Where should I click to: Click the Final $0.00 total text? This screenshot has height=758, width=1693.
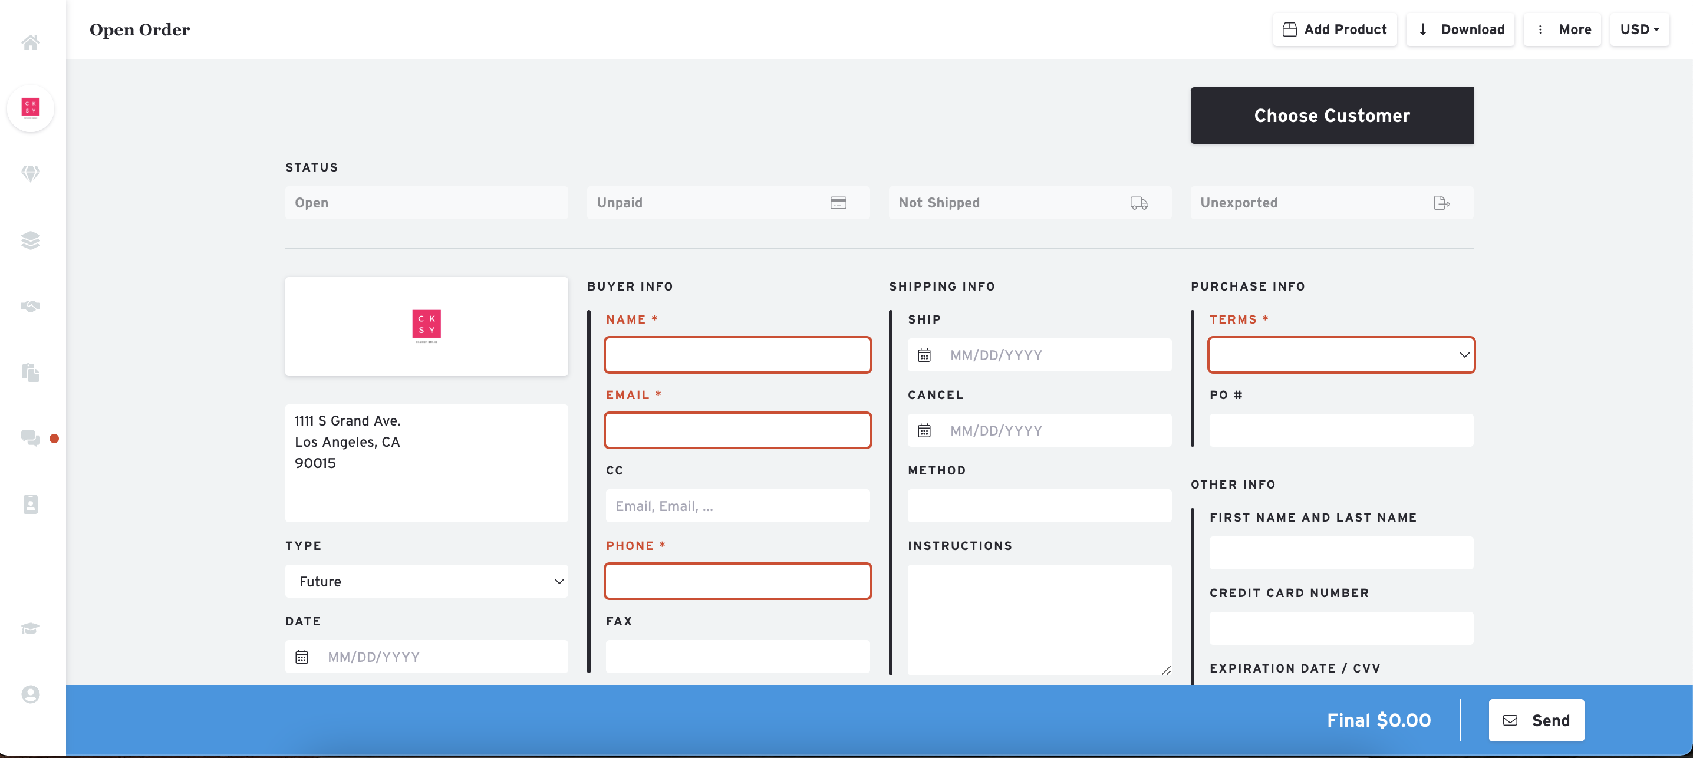(1378, 720)
